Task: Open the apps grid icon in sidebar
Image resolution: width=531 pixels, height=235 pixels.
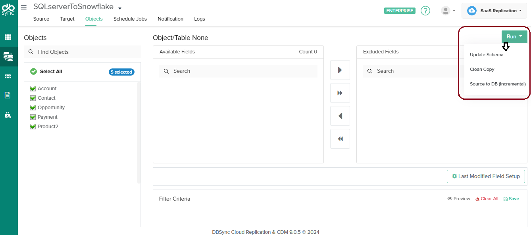Action: (x=9, y=37)
